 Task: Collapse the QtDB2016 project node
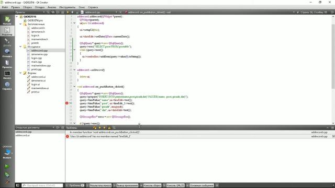click(x=17, y=16)
